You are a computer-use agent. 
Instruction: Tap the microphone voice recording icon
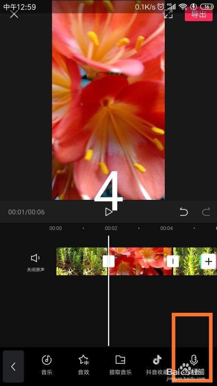(x=194, y=360)
